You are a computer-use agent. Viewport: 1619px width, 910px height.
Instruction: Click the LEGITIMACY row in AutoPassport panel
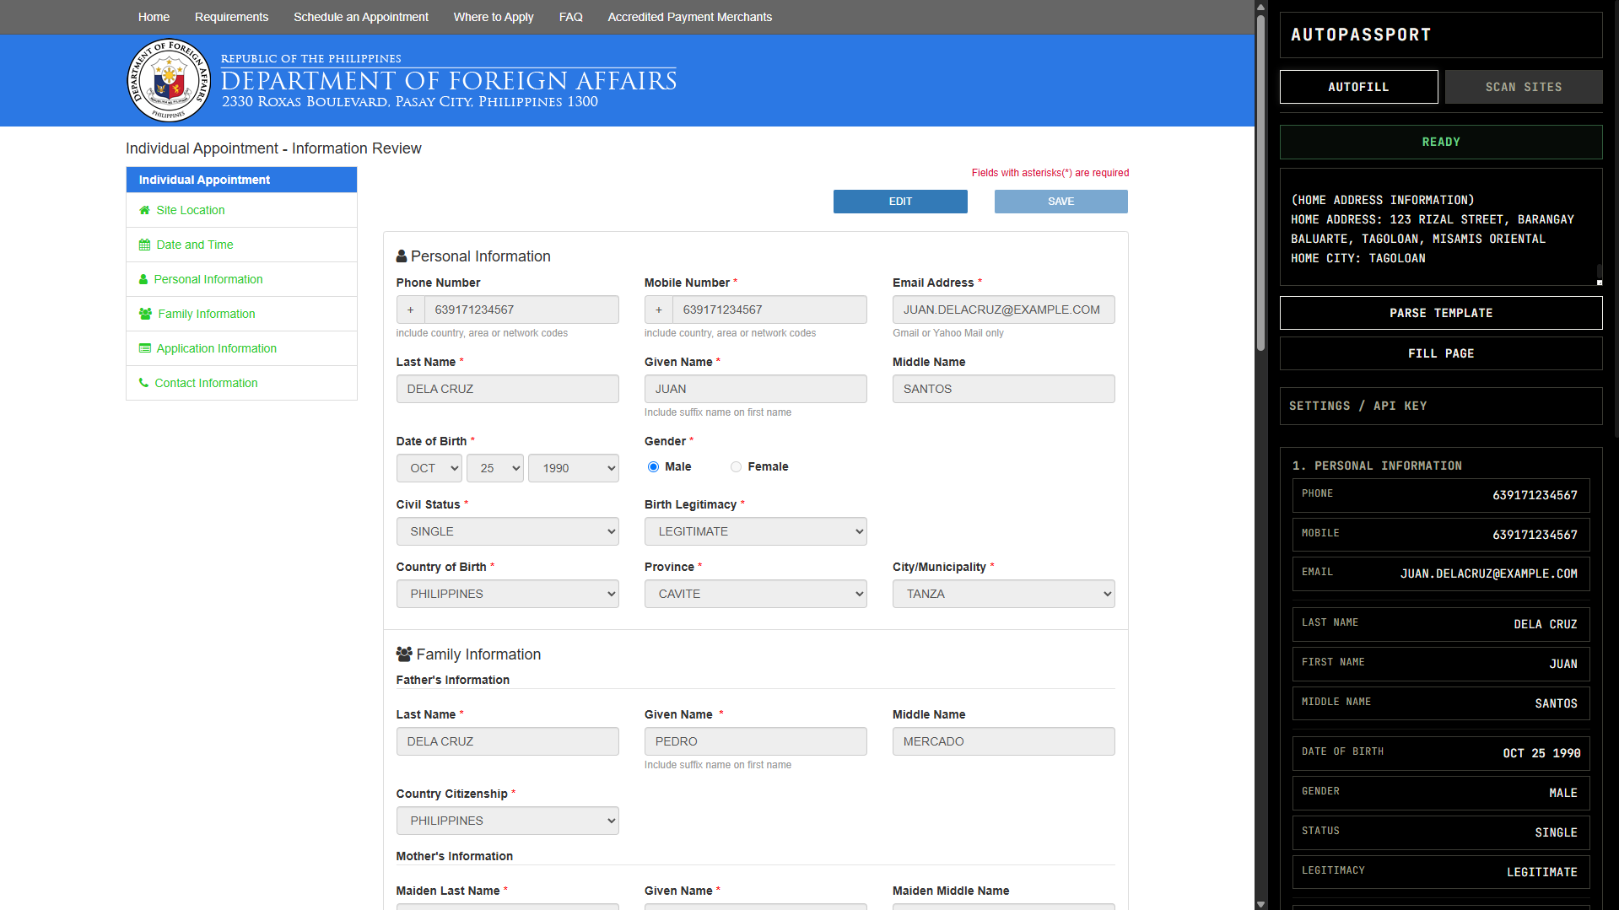pyautogui.click(x=1441, y=872)
